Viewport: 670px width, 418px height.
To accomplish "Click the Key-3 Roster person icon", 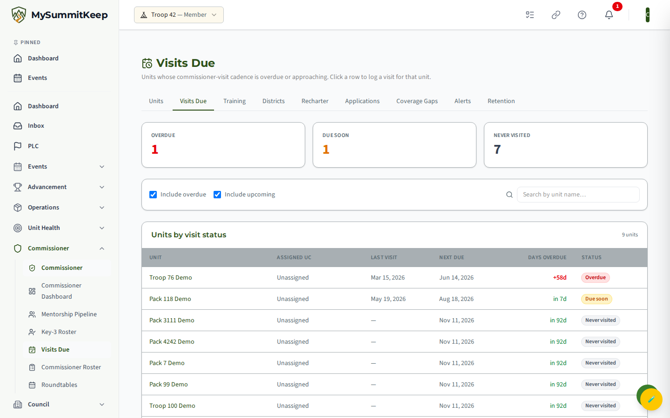I will click(x=32, y=332).
